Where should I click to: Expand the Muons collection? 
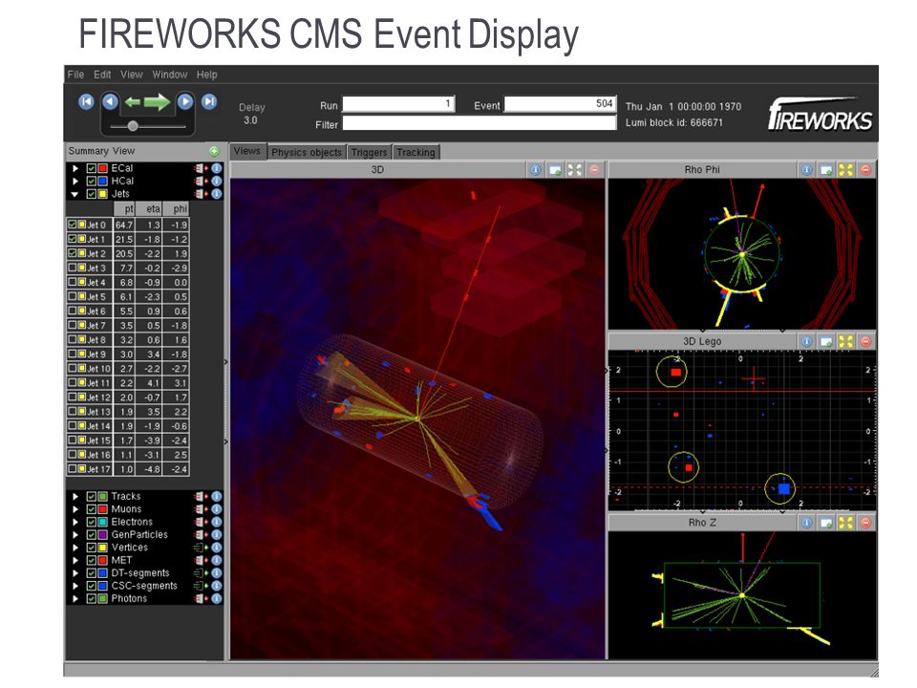75,509
